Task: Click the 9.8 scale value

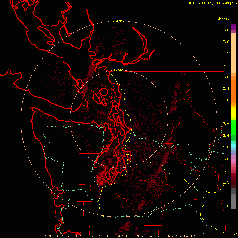Action: coord(226,30)
